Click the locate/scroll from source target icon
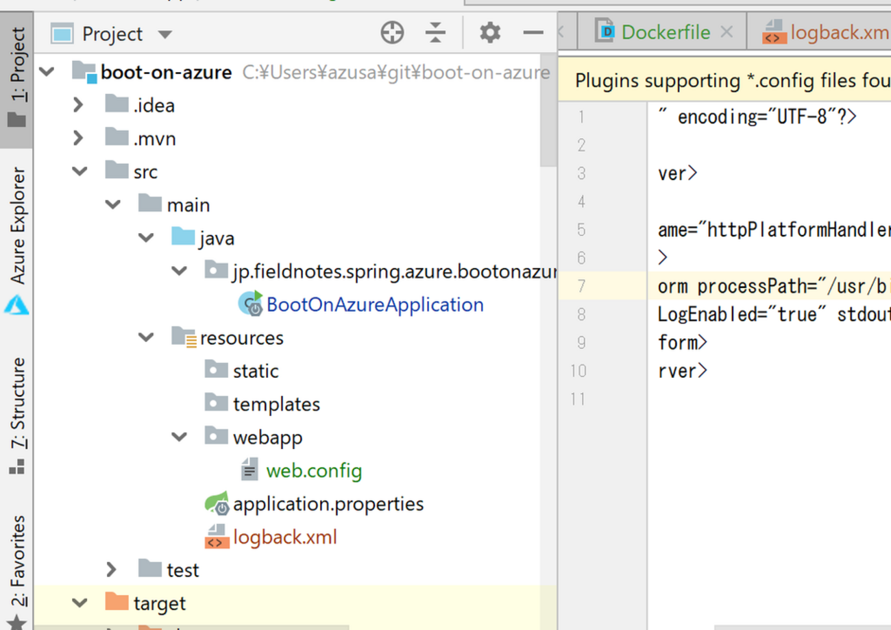Screen dimensions: 891x630 [392, 33]
